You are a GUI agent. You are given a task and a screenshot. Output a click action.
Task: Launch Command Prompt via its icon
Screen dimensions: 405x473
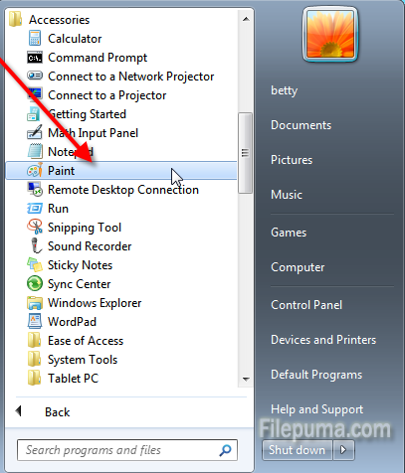[35, 58]
